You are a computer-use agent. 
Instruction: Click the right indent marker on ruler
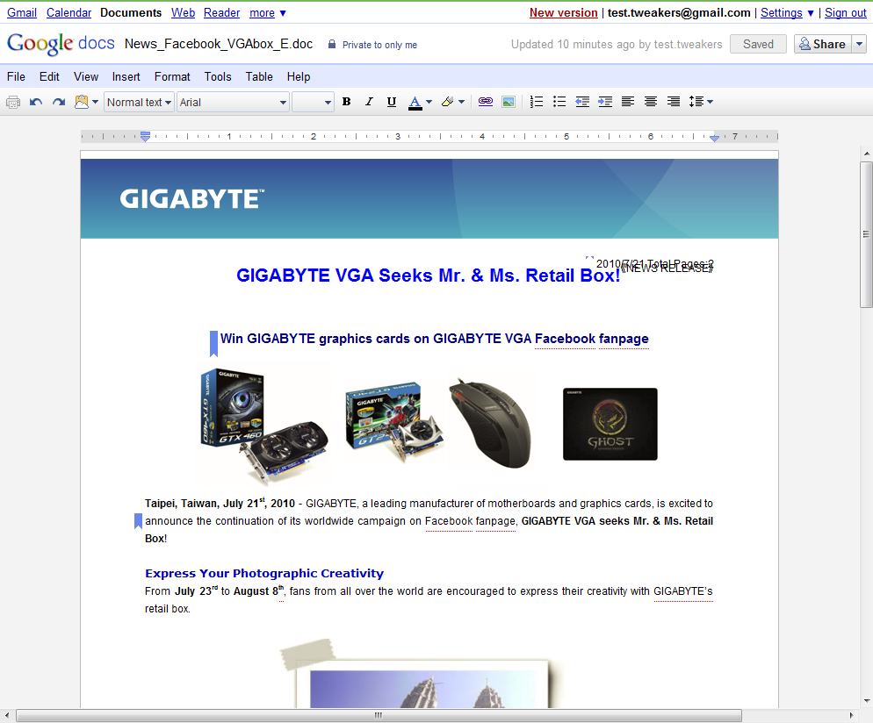pyautogui.click(x=714, y=138)
